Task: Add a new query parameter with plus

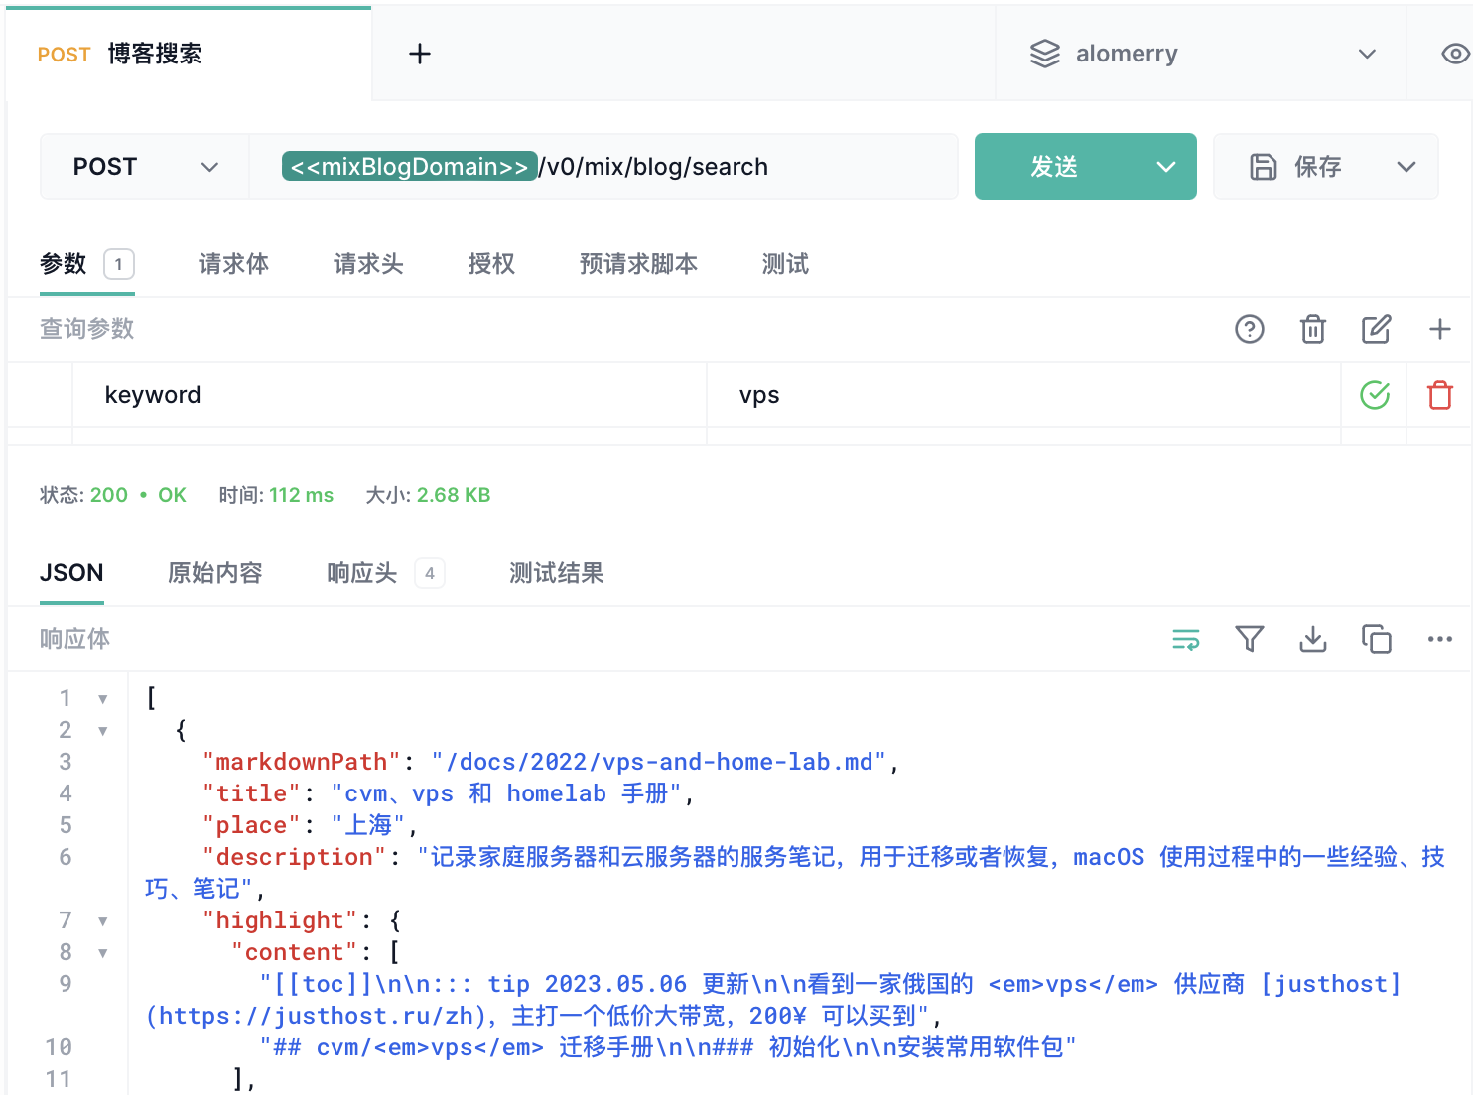Action: click(1440, 329)
